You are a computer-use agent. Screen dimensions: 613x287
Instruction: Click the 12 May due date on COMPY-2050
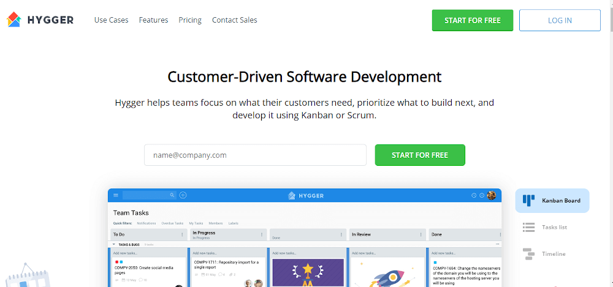coord(129,280)
